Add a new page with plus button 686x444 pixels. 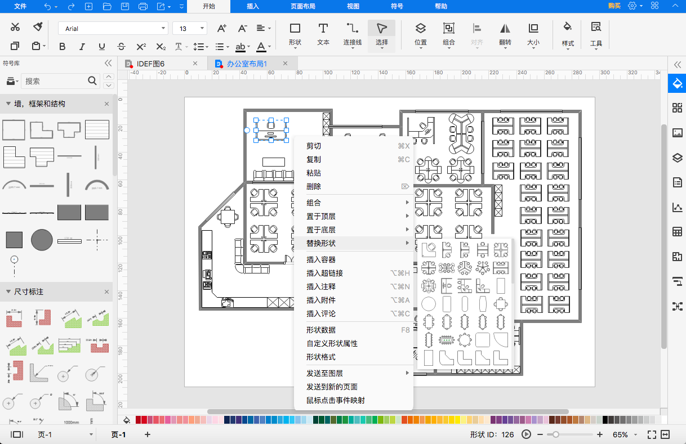click(148, 434)
